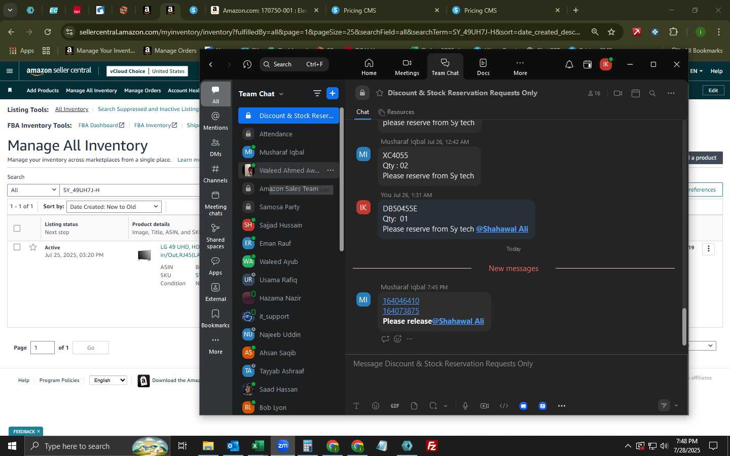Select Chat tab in channel header
This screenshot has width=730, height=456.
(362, 112)
